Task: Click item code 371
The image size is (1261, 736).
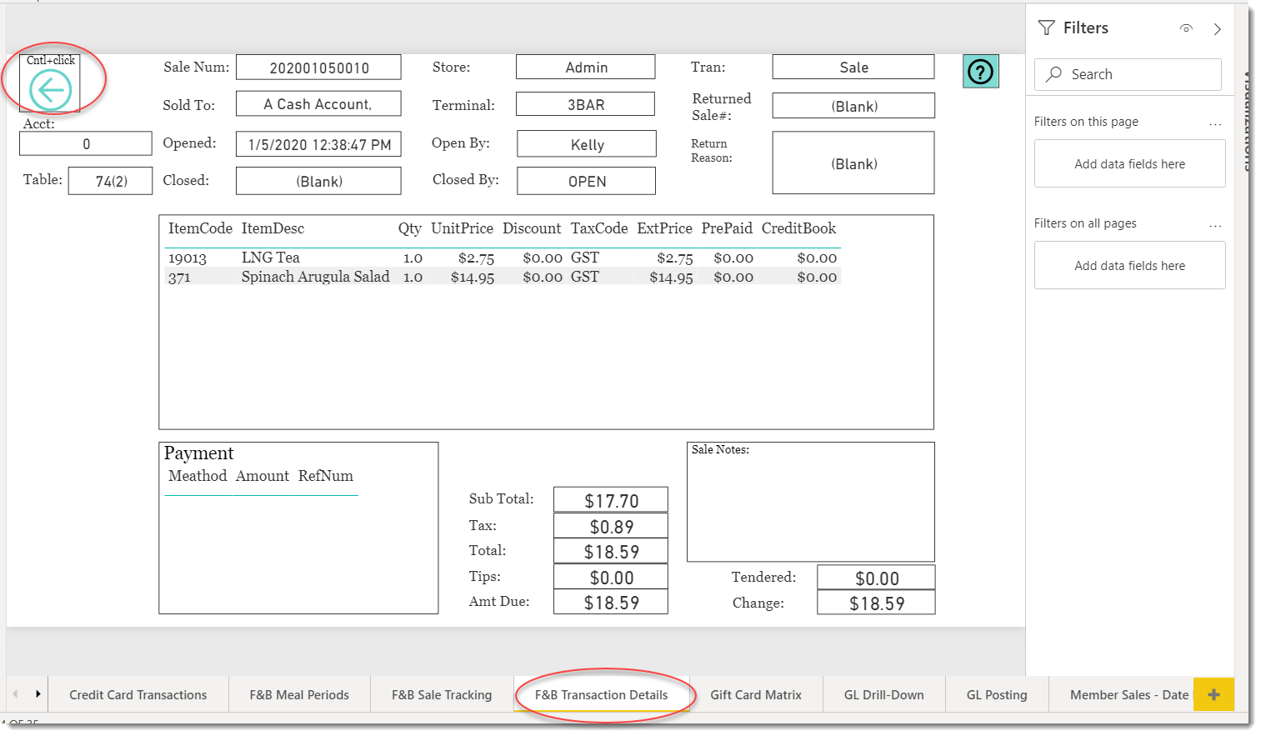Action: 179,278
